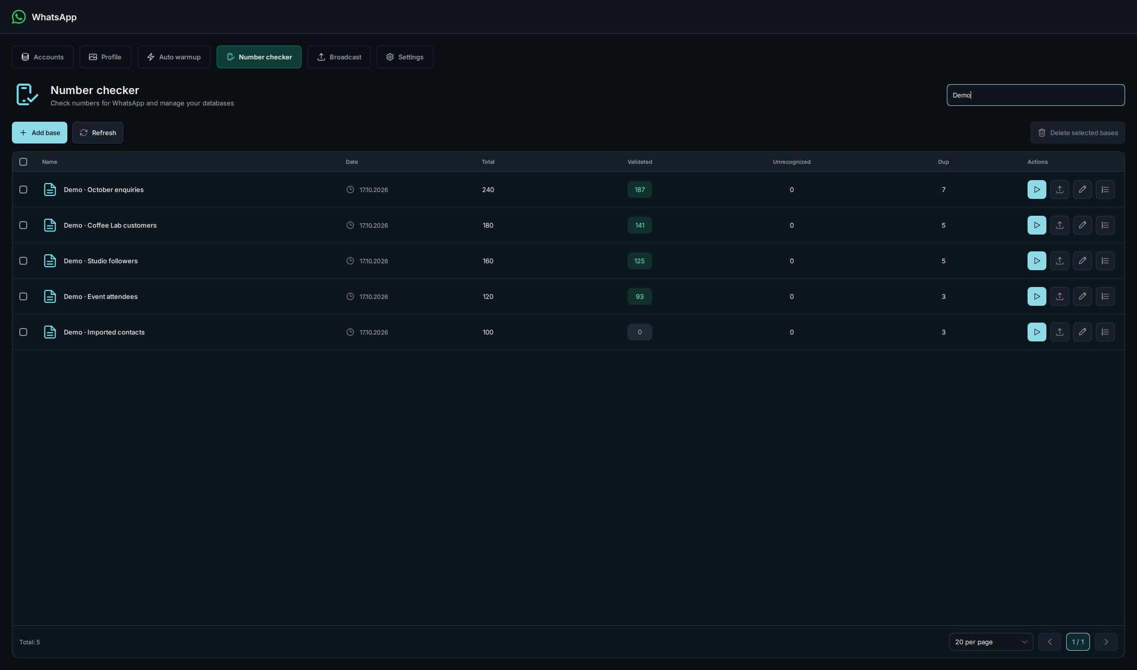Image resolution: width=1137 pixels, height=670 pixels.
Task: Export the Demo · October enquiries base
Action: click(1059, 190)
